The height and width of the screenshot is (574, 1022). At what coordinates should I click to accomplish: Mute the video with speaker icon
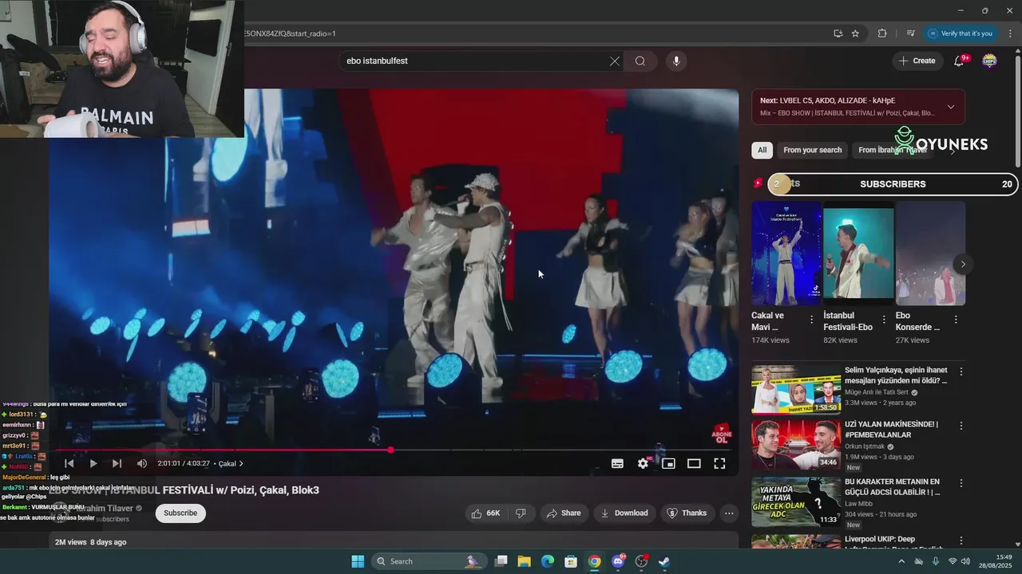pos(141,463)
